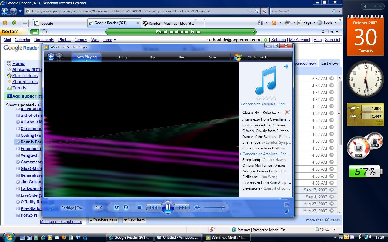The width and height of the screenshot is (388, 242).
Task: Open the Library tab in Media Player
Action: point(122,57)
